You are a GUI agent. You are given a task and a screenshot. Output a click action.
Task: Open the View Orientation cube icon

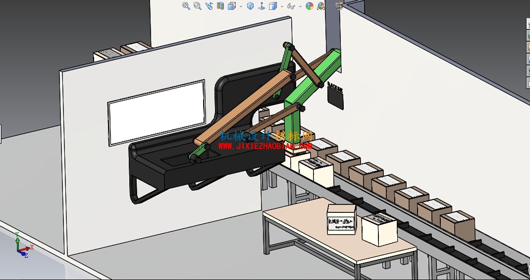(232, 6)
